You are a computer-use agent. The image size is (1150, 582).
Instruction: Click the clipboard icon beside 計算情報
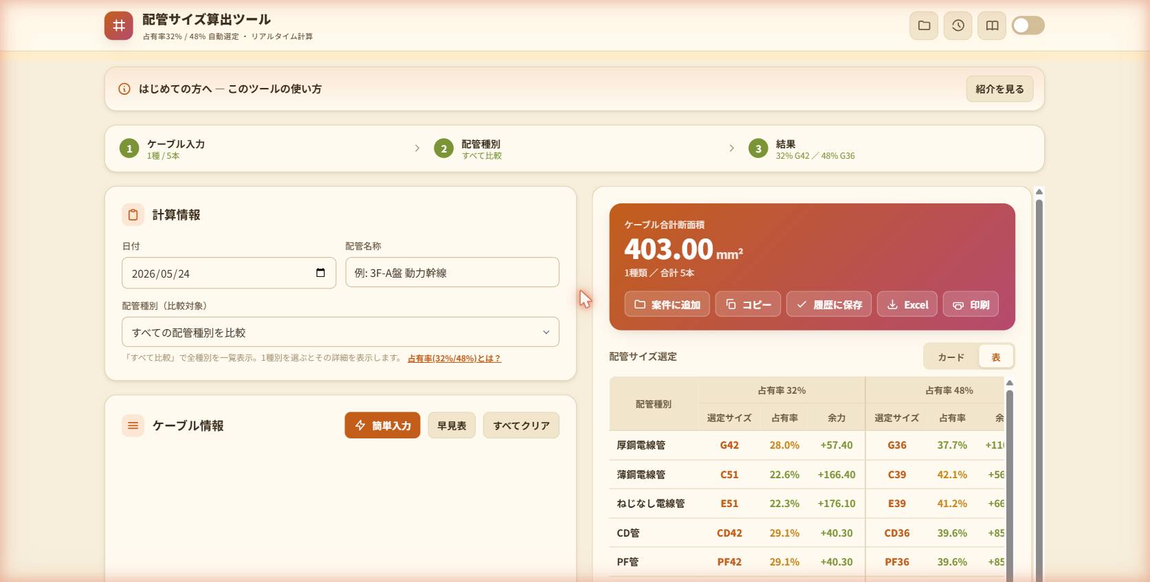tap(133, 215)
